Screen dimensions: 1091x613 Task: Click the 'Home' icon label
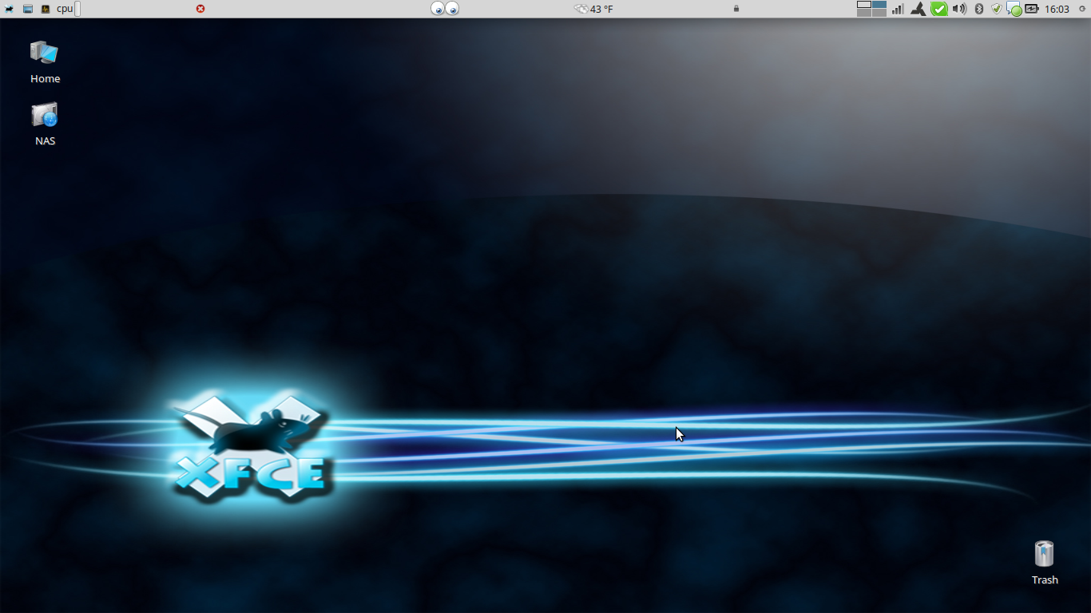46,79
